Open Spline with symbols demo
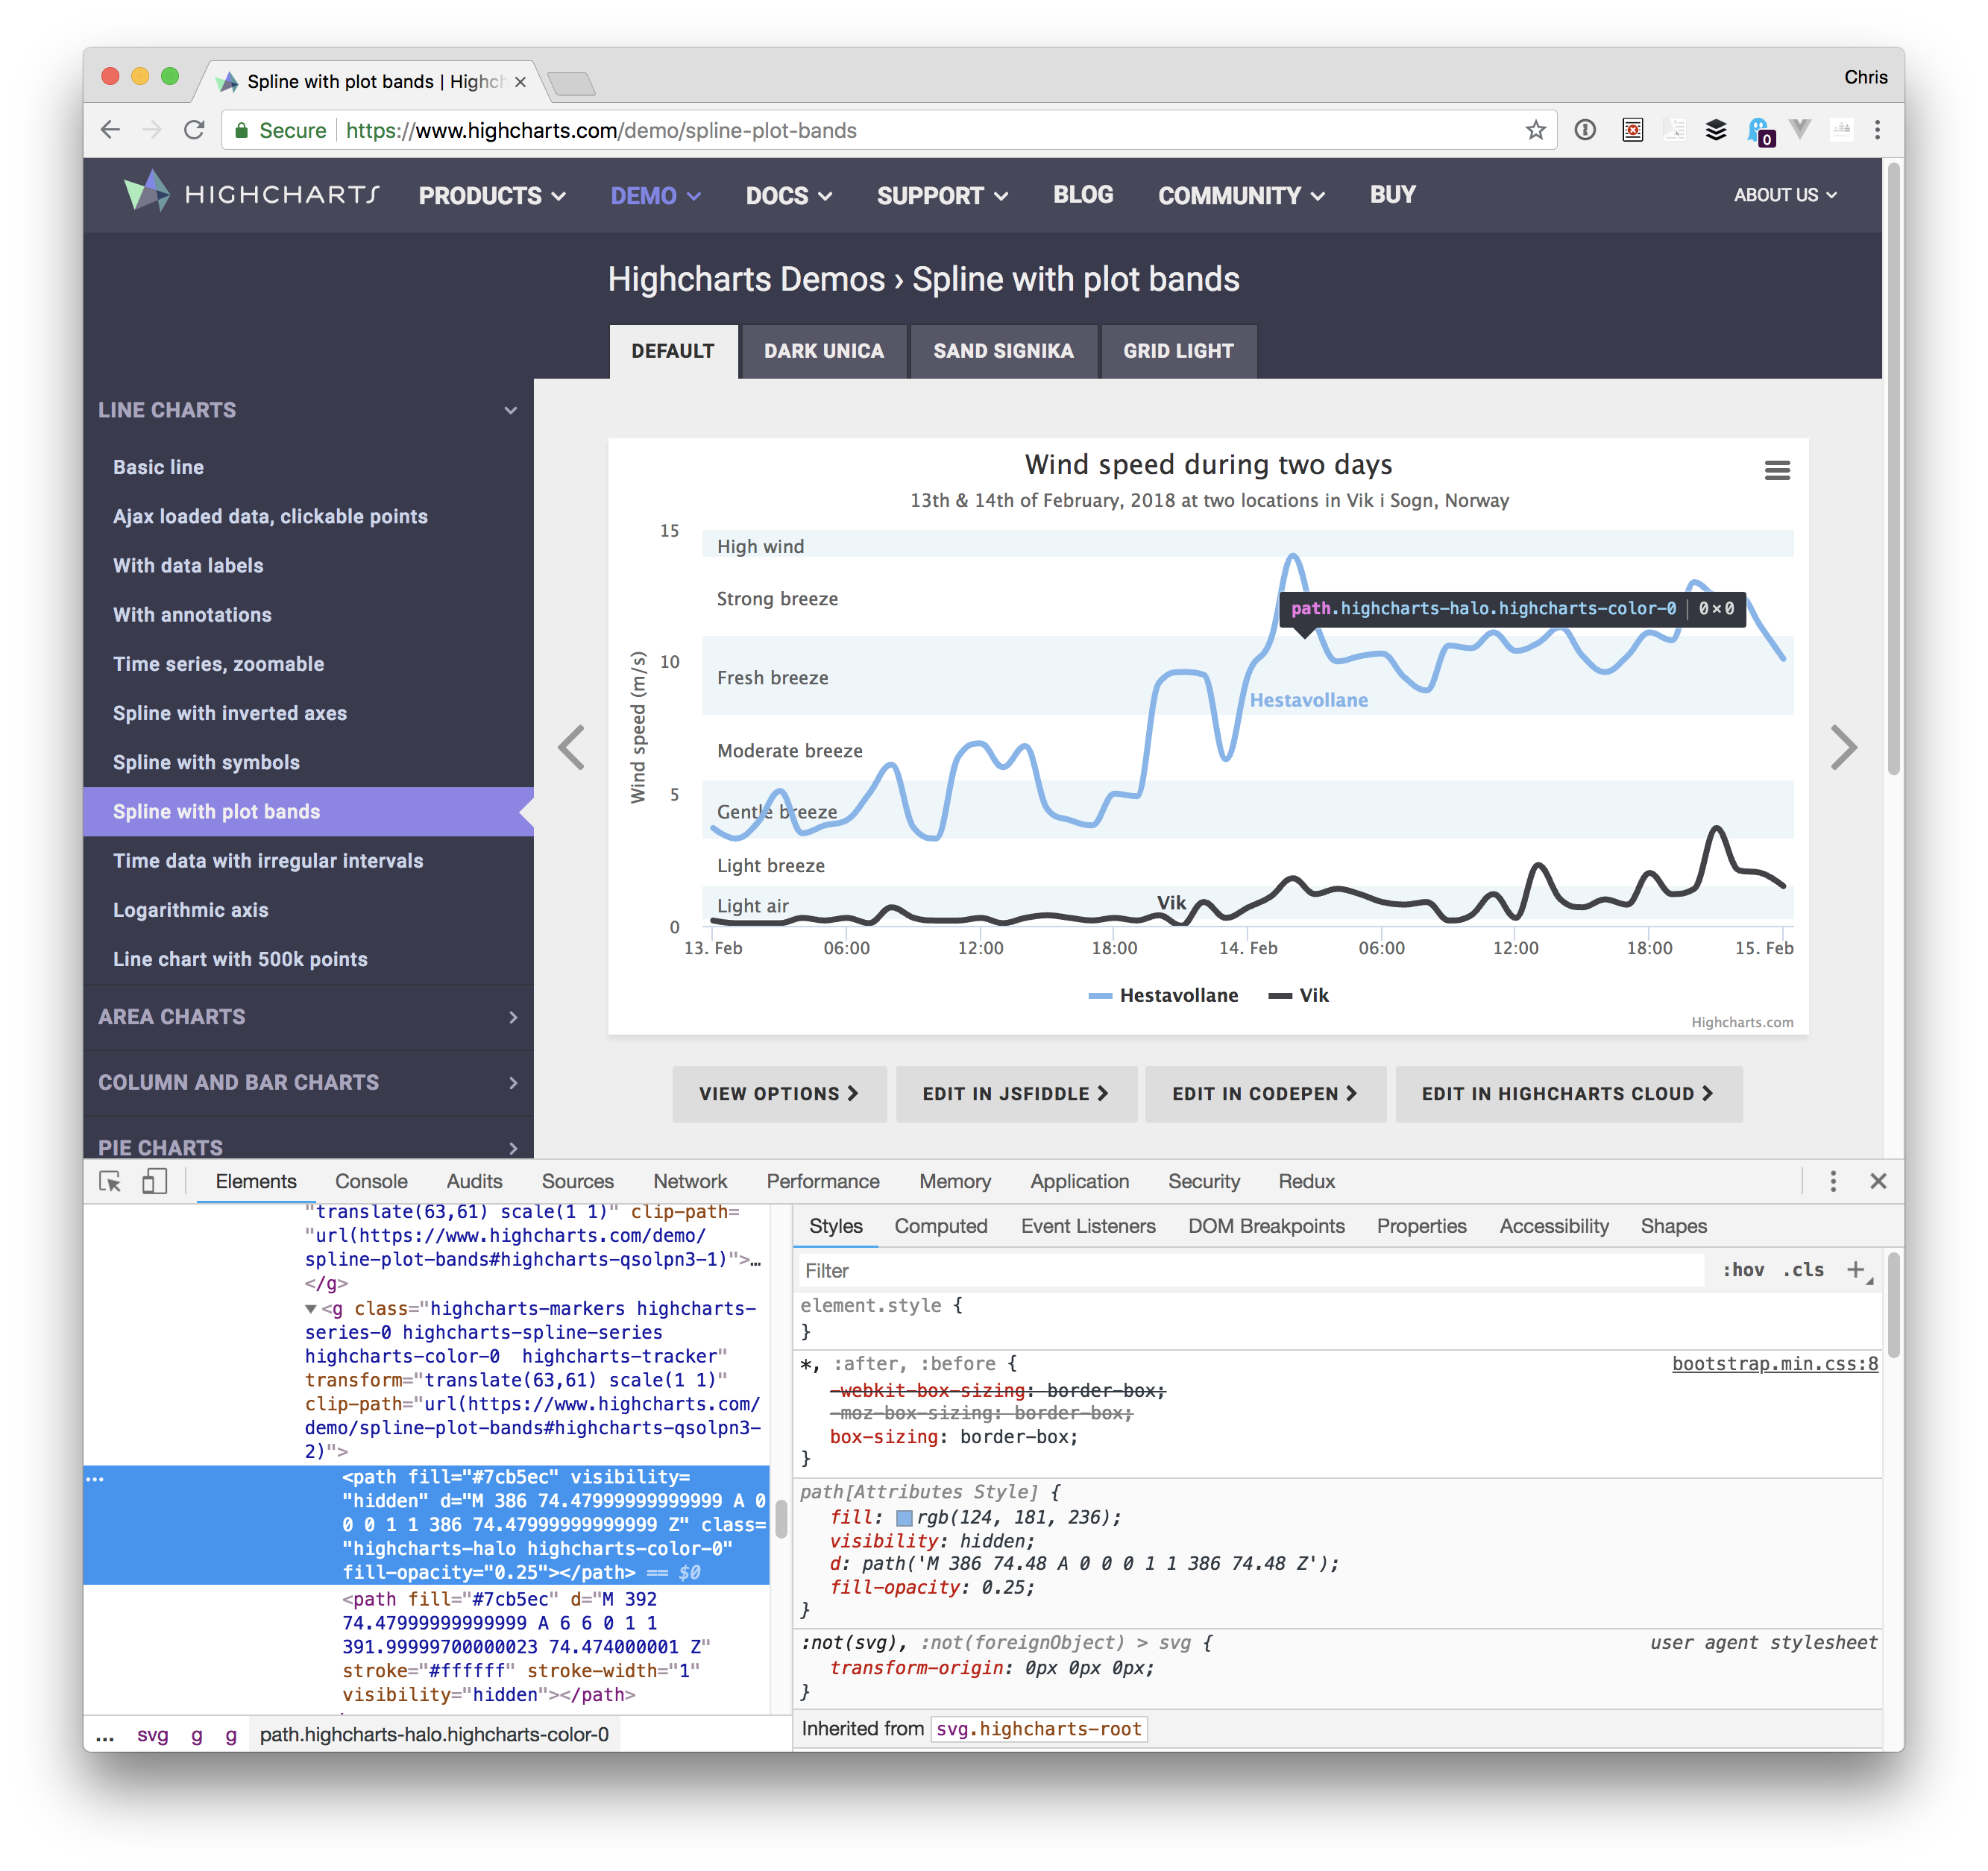 [206, 762]
